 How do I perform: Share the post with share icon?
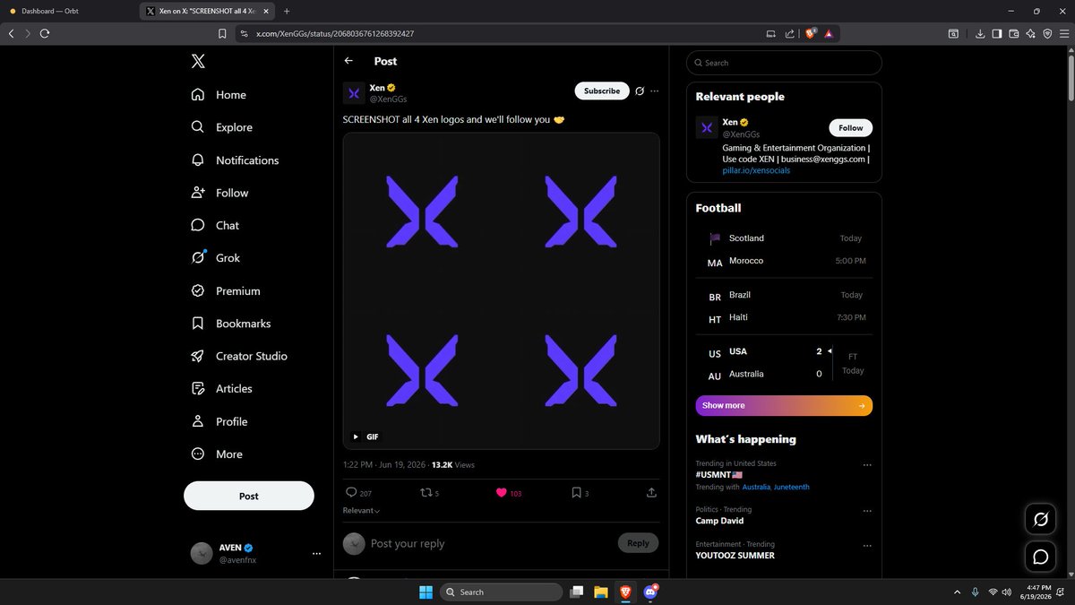tap(651, 493)
